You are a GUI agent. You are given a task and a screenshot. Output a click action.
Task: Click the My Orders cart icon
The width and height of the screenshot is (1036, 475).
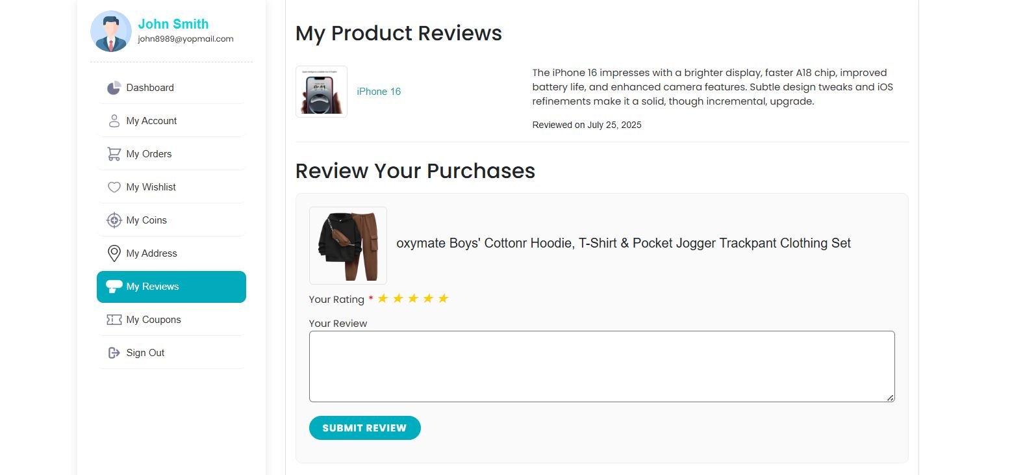(x=114, y=154)
